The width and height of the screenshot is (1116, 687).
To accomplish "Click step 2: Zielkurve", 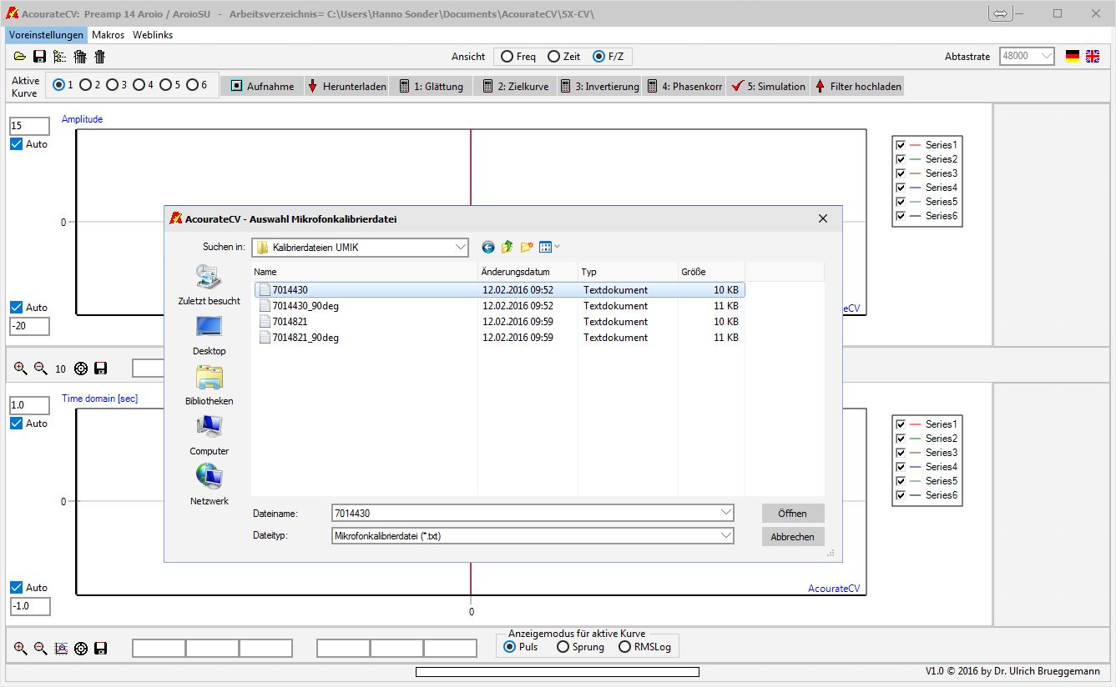I will coord(515,86).
